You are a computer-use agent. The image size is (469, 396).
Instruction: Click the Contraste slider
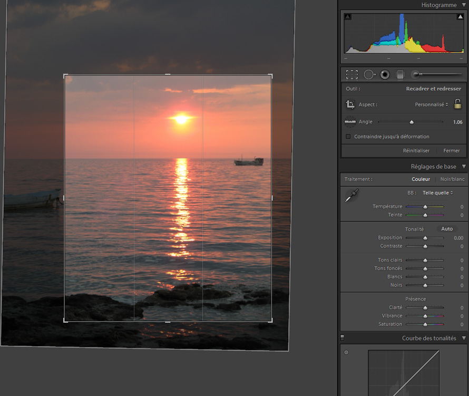(x=425, y=246)
